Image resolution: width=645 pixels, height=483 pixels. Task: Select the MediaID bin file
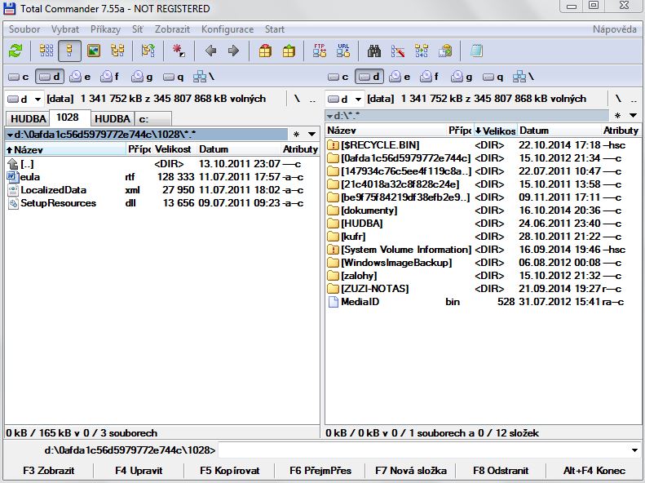pos(483,302)
